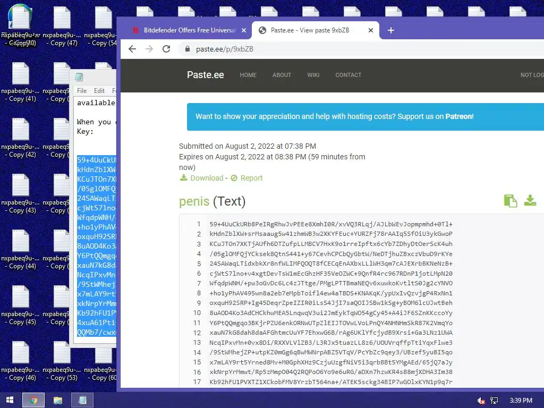Viewport: 544px width, 408px height.
Task: Go back in the Chrome browser
Action: point(132,49)
